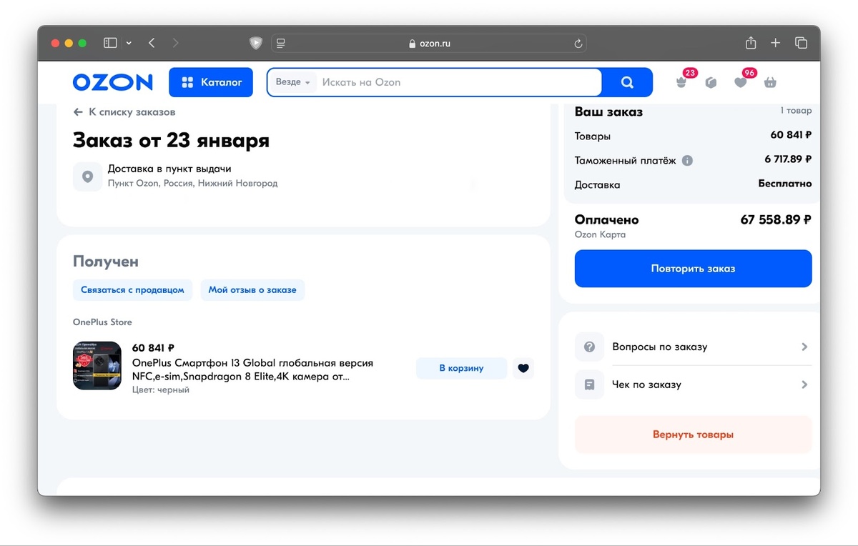
Task: Click the website settings icon in the address bar
Action: pos(280,44)
